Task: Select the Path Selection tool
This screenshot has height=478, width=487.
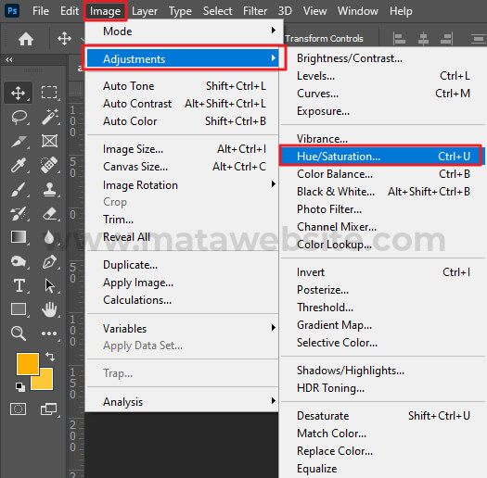Action: [x=49, y=285]
